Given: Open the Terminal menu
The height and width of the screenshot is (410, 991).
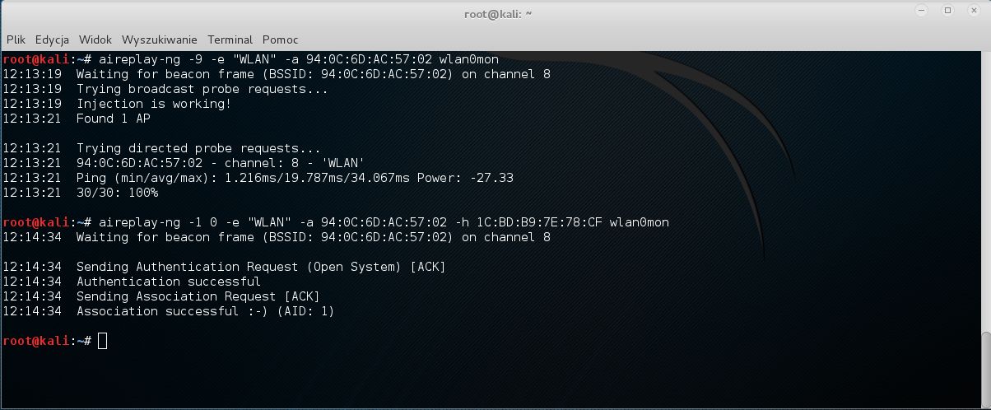Looking at the screenshot, I should [x=230, y=40].
